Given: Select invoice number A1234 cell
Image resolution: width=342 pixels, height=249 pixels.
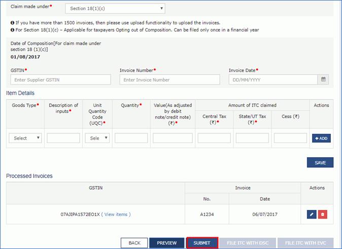Looking at the screenshot, I should [207, 215].
